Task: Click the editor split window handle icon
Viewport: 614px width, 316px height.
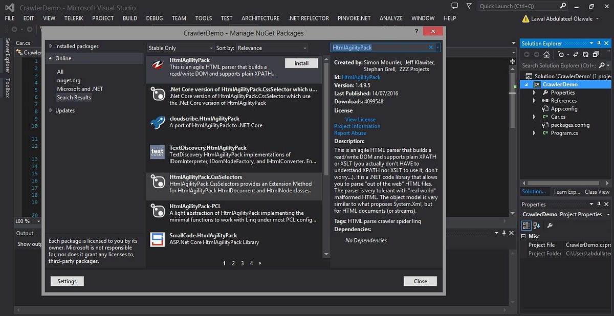Action: click(x=513, y=61)
